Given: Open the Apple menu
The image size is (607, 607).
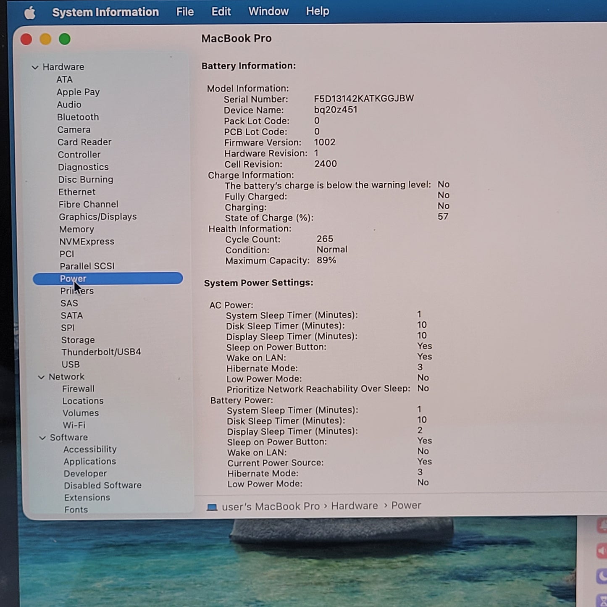Looking at the screenshot, I should [30, 13].
